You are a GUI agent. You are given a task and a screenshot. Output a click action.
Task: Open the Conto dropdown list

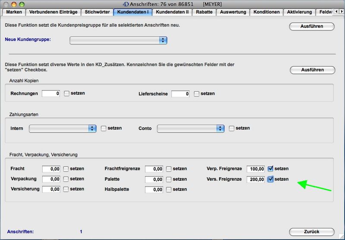[x=191, y=129]
